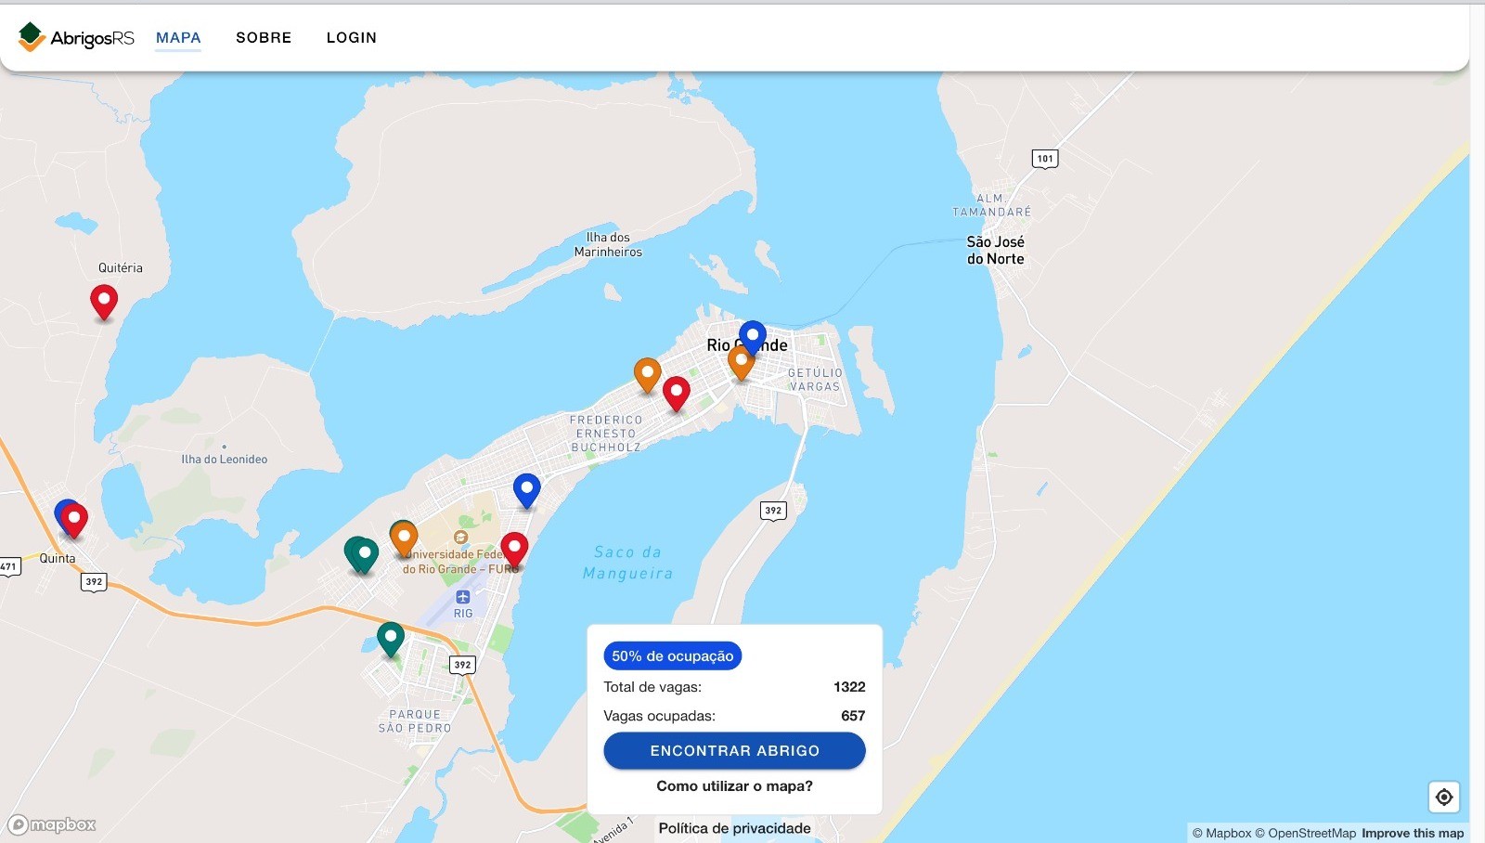The height and width of the screenshot is (843, 1485).
Task: Open the MAPA tab
Action: point(178,37)
